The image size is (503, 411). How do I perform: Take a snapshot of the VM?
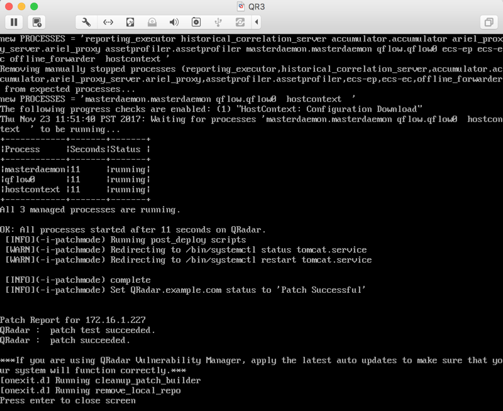coord(36,22)
